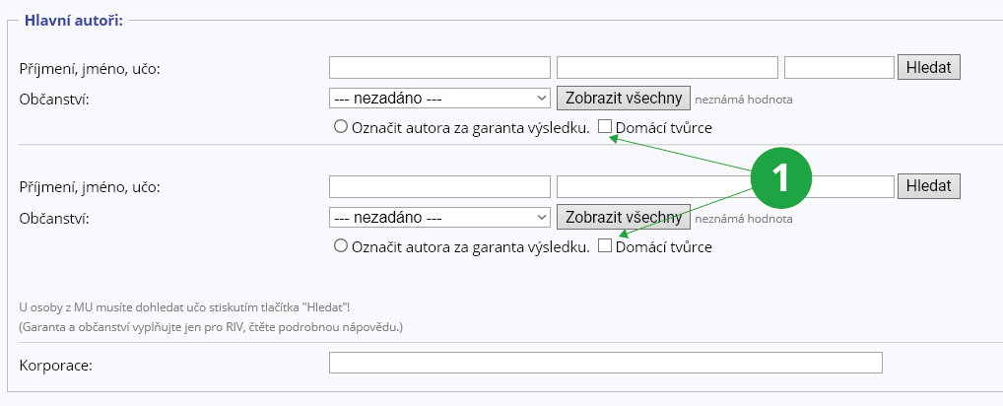Click the first author's učo number field

tap(838, 68)
